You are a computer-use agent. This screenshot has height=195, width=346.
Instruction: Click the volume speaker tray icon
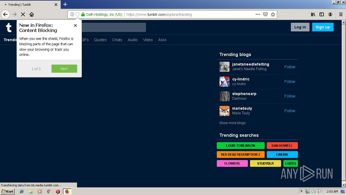tap(314, 191)
